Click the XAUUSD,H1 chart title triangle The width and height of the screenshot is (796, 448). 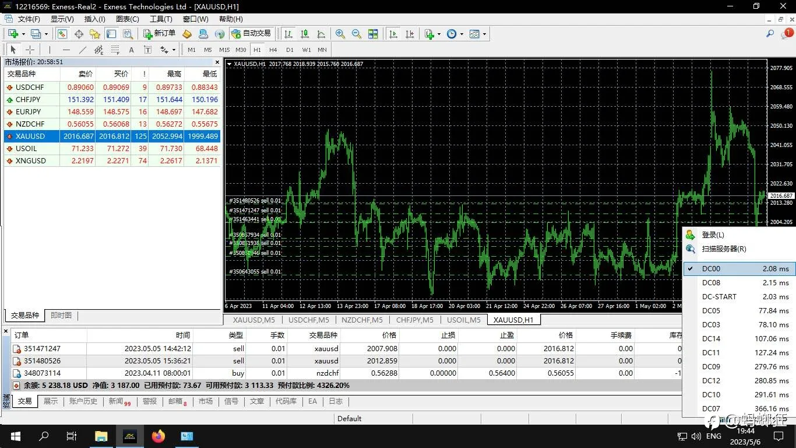(229, 64)
